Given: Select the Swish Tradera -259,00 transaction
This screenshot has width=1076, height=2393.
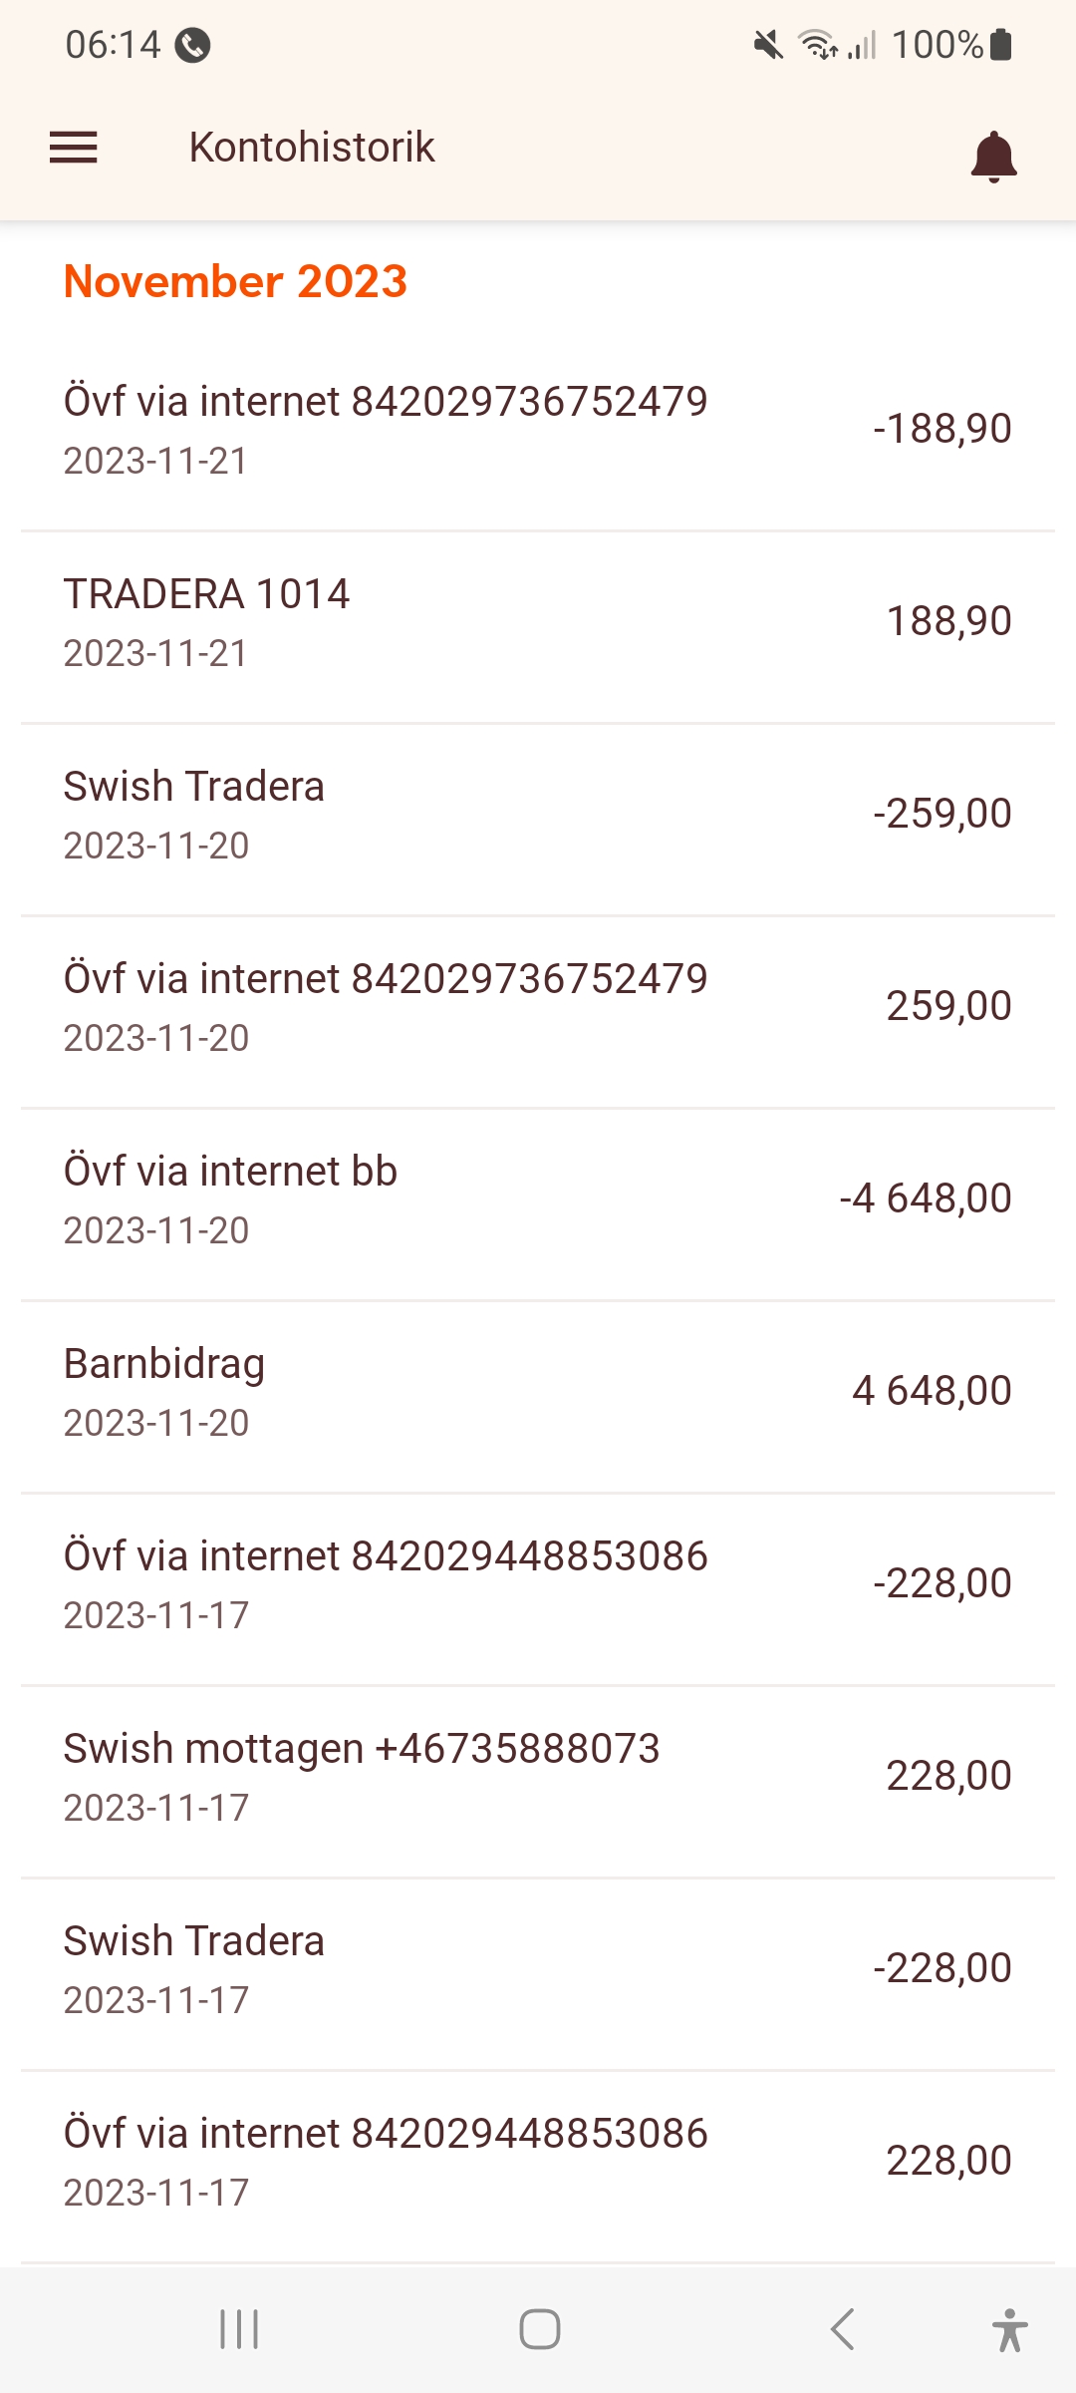Looking at the screenshot, I should click(x=538, y=815).
